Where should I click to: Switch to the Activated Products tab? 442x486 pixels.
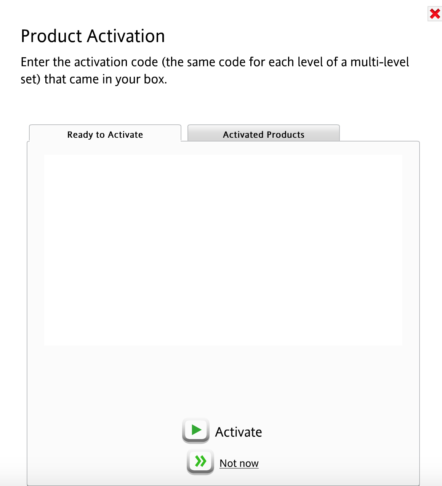click(263, 134)
